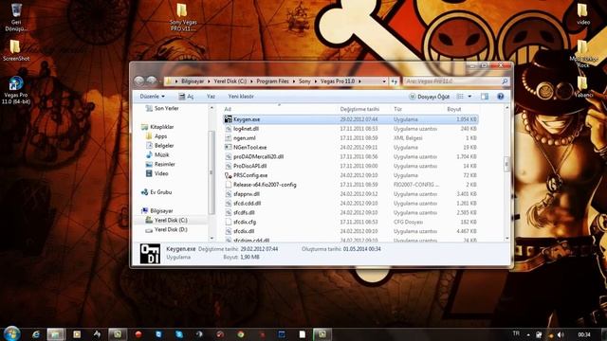This screenshot has height=341, width=607.
Task: Show hidden system tray icons
Action: click(528, 334)
